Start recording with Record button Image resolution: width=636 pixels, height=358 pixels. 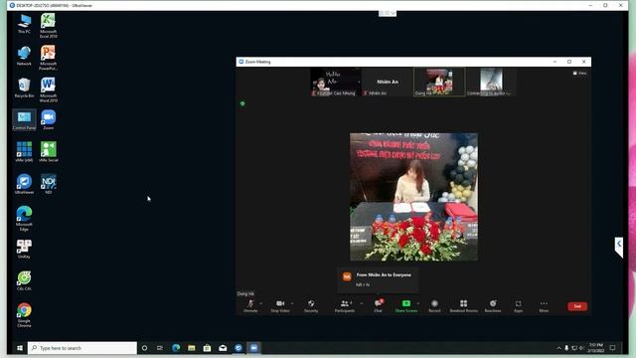434,306
